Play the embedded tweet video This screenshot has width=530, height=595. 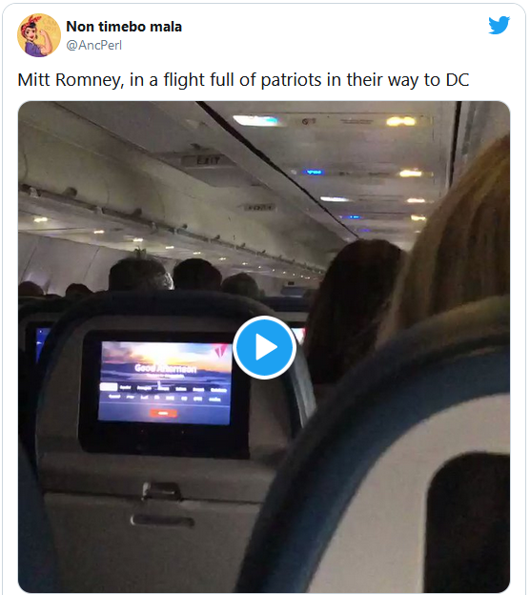[x=264, y=347]
